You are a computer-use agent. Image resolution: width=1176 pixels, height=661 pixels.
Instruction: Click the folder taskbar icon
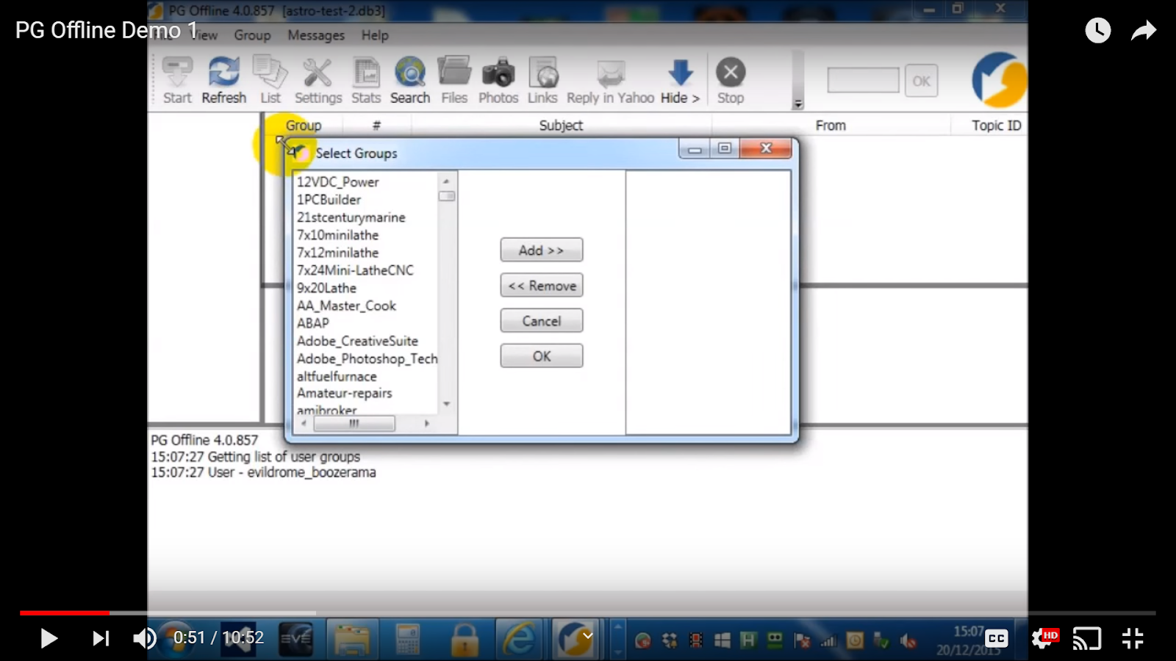click(353, 639)
